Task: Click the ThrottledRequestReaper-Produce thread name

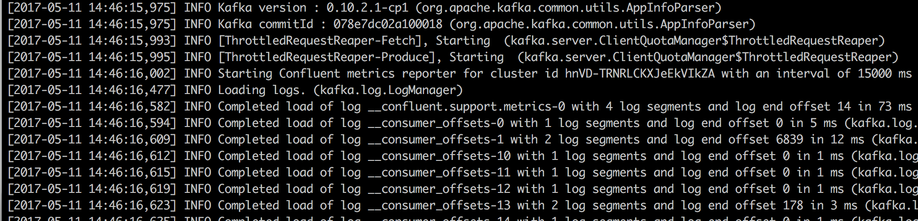Action: [x=327, y=57]
